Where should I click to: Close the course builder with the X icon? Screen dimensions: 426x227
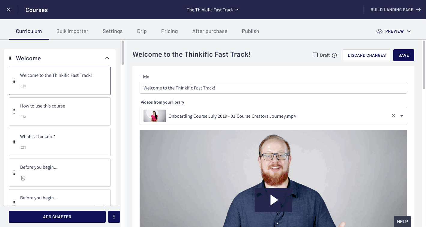pos(9,10)
